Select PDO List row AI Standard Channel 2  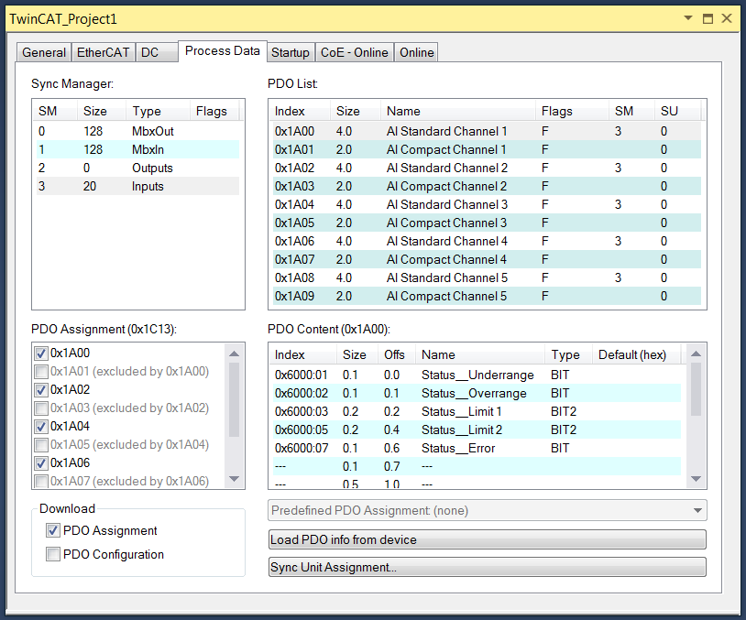pos(487,168)
